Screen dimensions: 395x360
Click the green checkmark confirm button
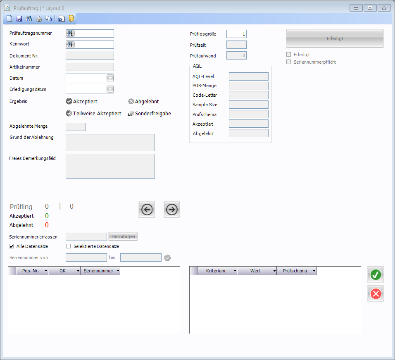click(x=376, y=274)
